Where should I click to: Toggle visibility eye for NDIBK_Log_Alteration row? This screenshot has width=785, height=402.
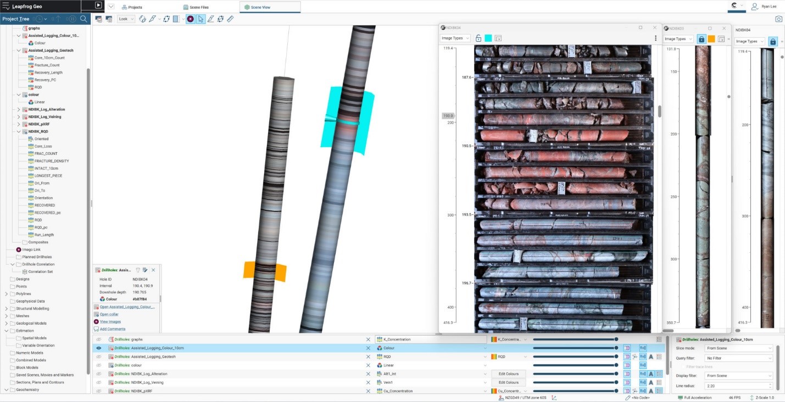point(99,374)
